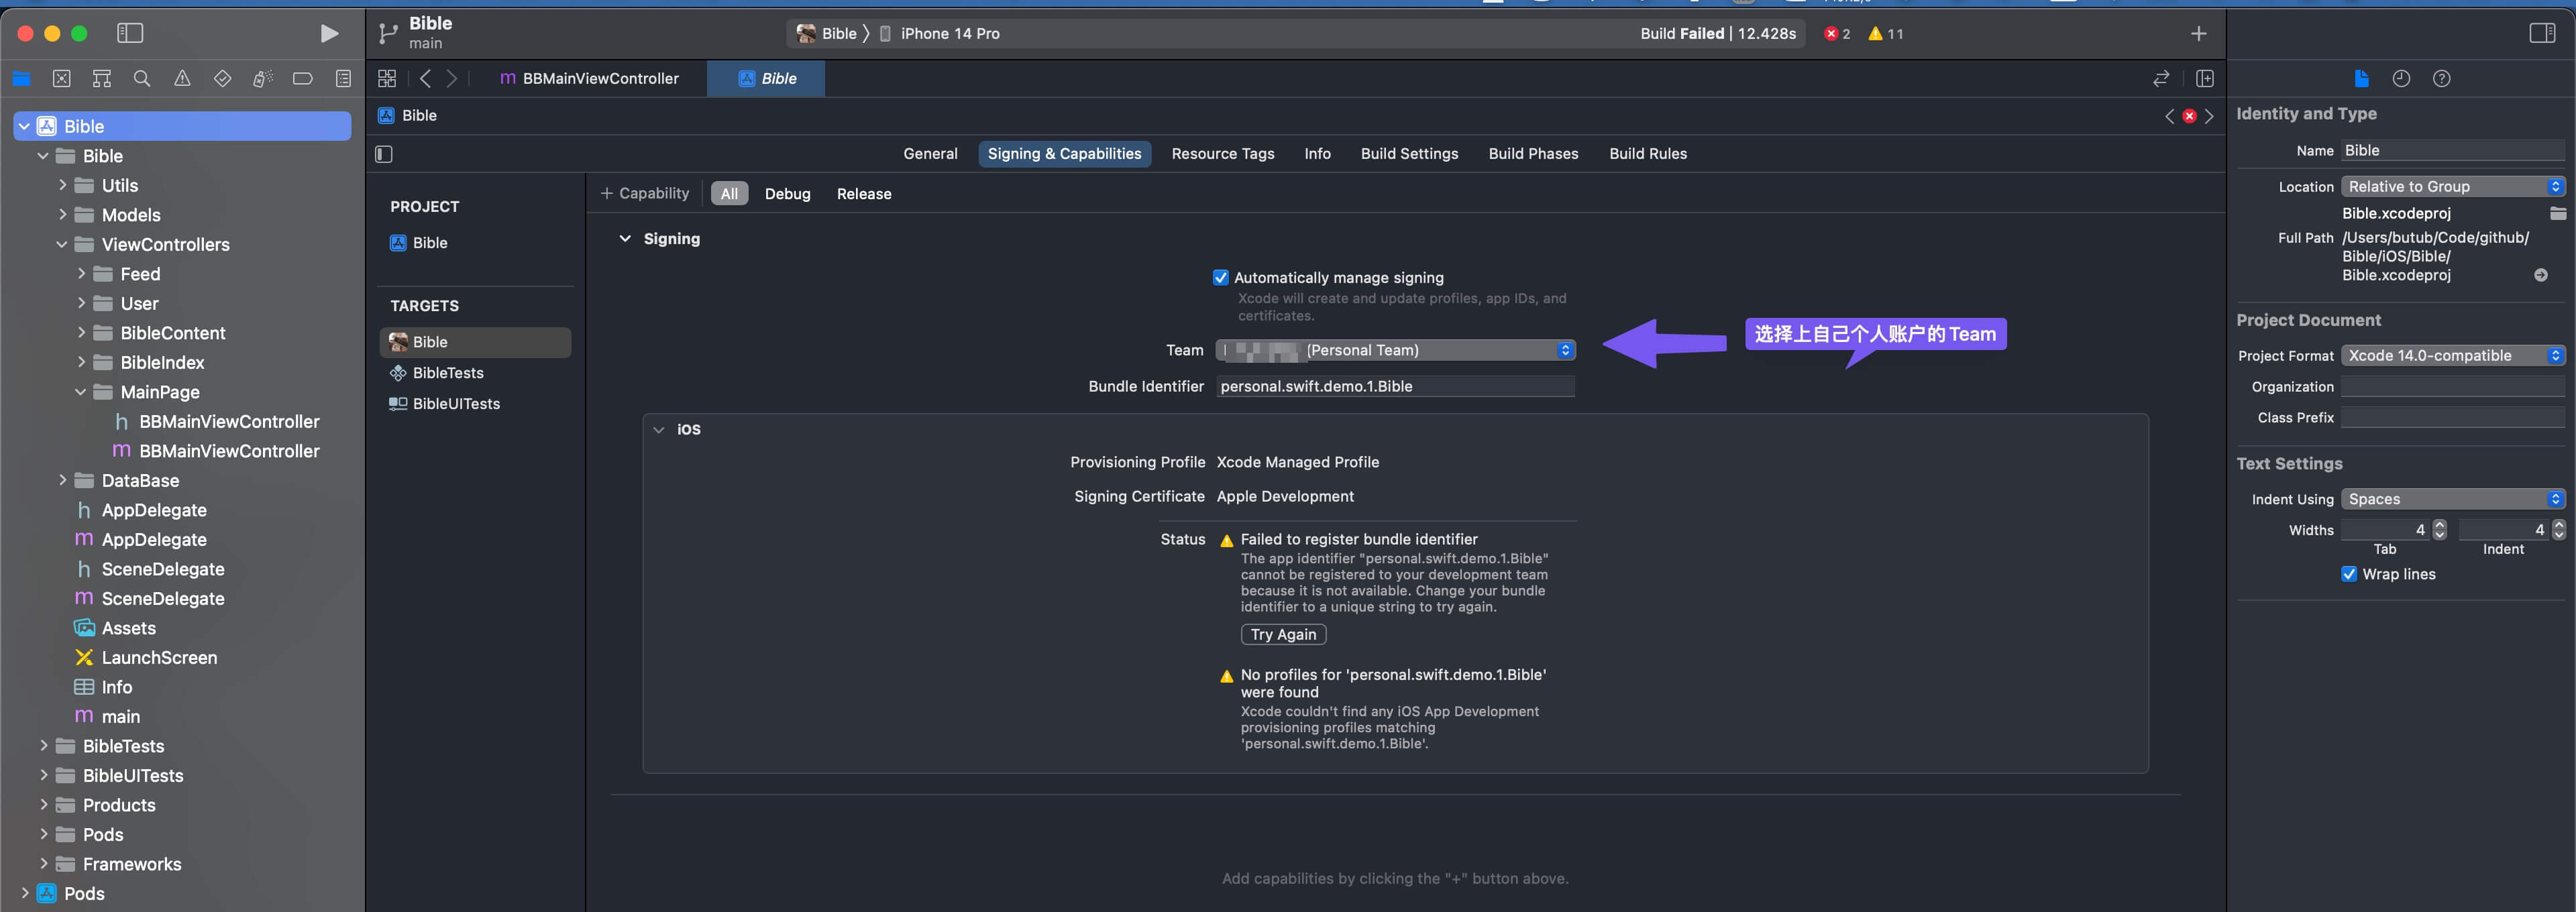Toggle Automatically manage signing checkbox
The height and width of the screenshot is (912, 2576).
click(1220, 277)
